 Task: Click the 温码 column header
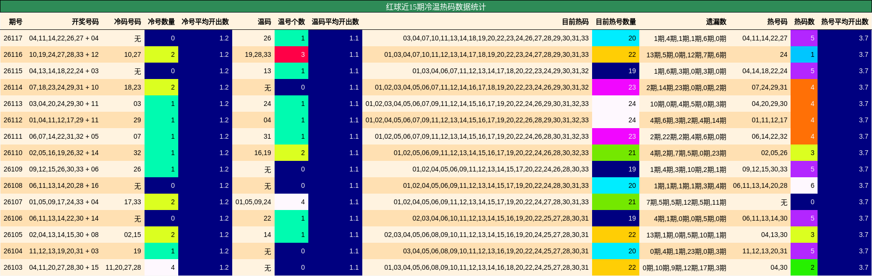[264, 22]
